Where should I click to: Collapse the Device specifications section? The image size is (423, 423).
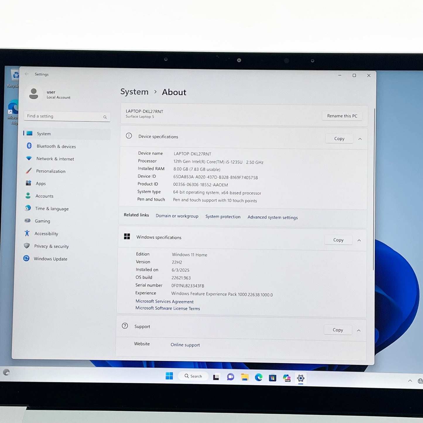pos(360,139)
